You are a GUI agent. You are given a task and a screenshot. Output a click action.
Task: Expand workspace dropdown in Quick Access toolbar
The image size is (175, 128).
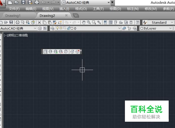108,3
